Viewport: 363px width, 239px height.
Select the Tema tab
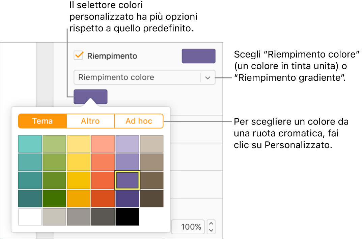pos(43,121)
